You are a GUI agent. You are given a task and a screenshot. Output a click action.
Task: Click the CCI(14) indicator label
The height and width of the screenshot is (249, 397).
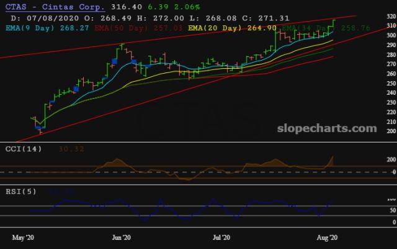click(17, 149)
